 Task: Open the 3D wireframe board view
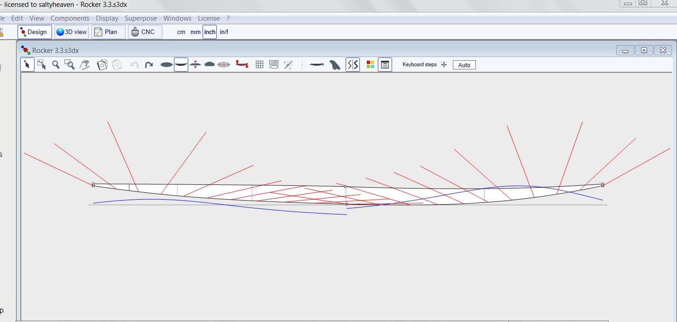(x=224, y=65)
